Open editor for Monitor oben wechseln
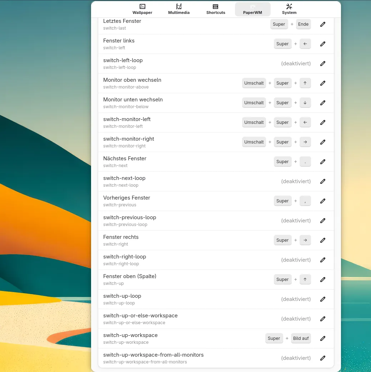The image size is (371, 372). [x=323, y=83]
